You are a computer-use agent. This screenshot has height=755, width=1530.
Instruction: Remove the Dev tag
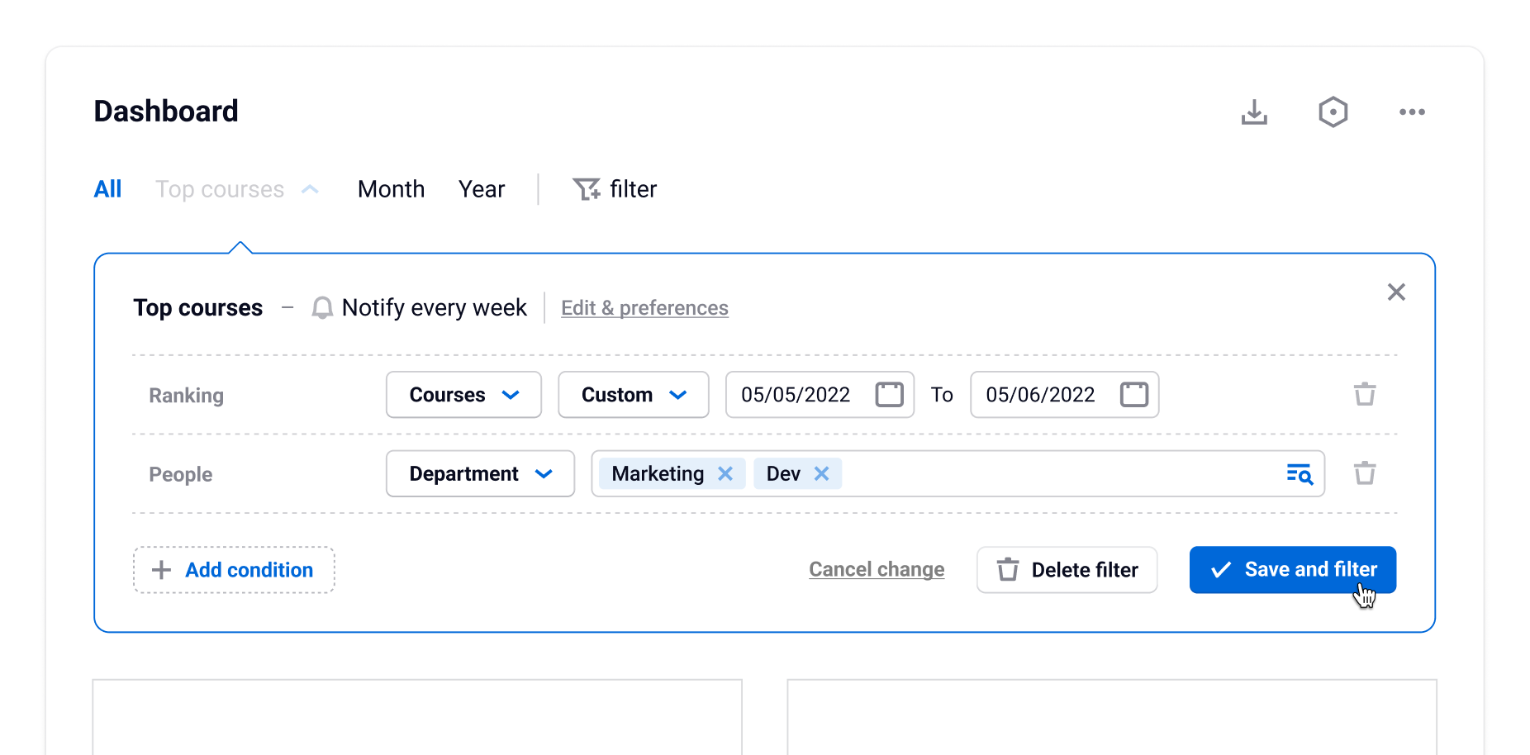click(x=821, y=474)
